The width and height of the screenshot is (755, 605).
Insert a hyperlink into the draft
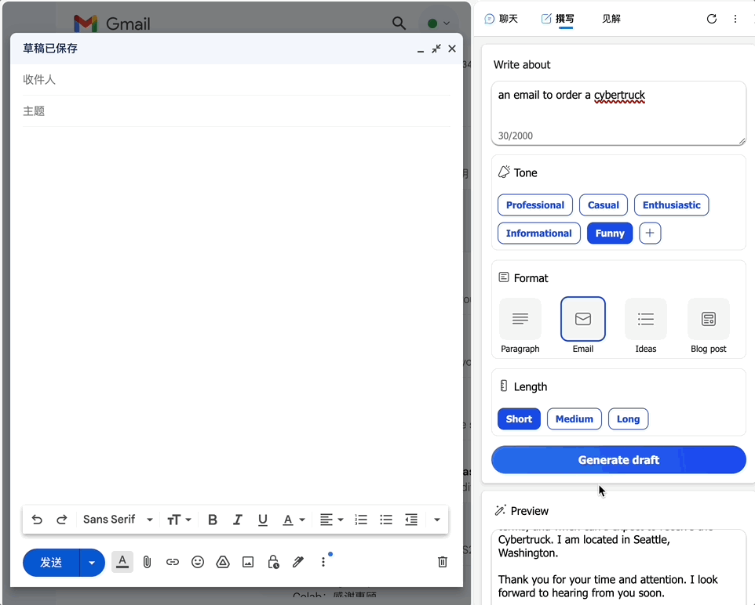click(172, 562)
